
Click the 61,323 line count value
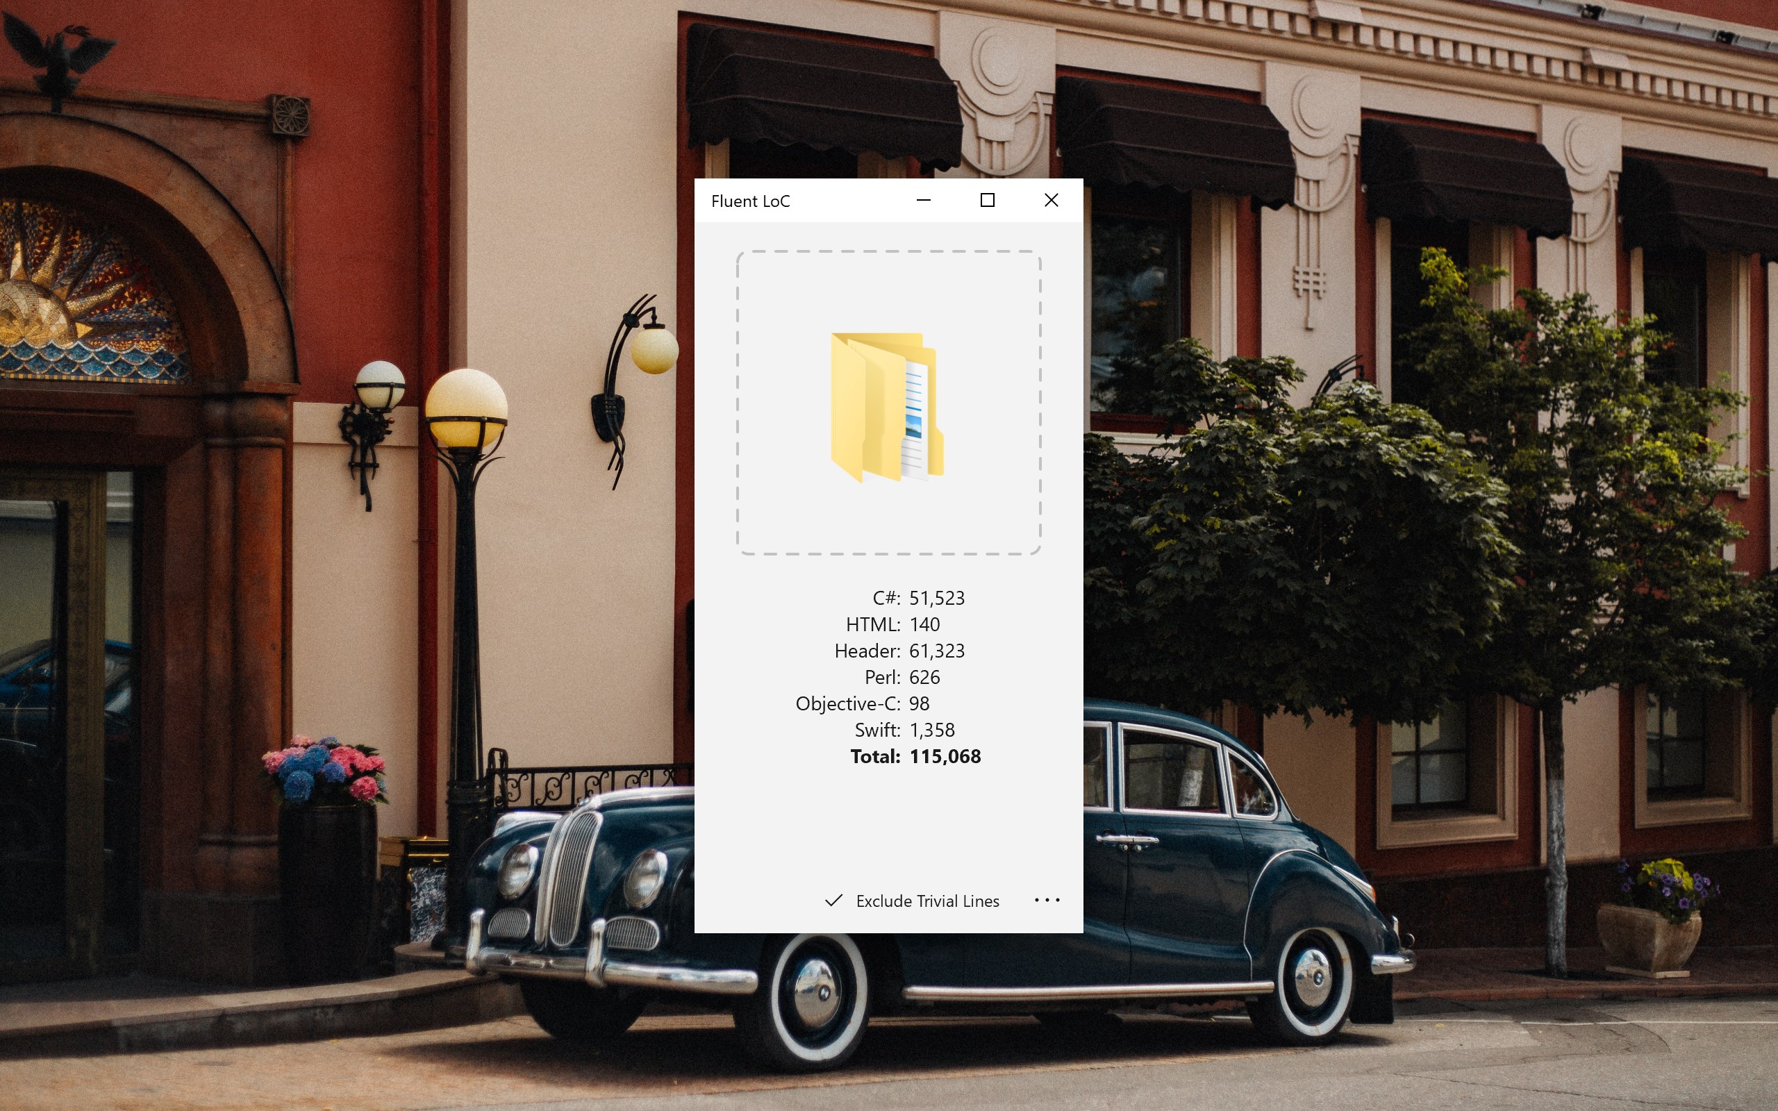937,651
